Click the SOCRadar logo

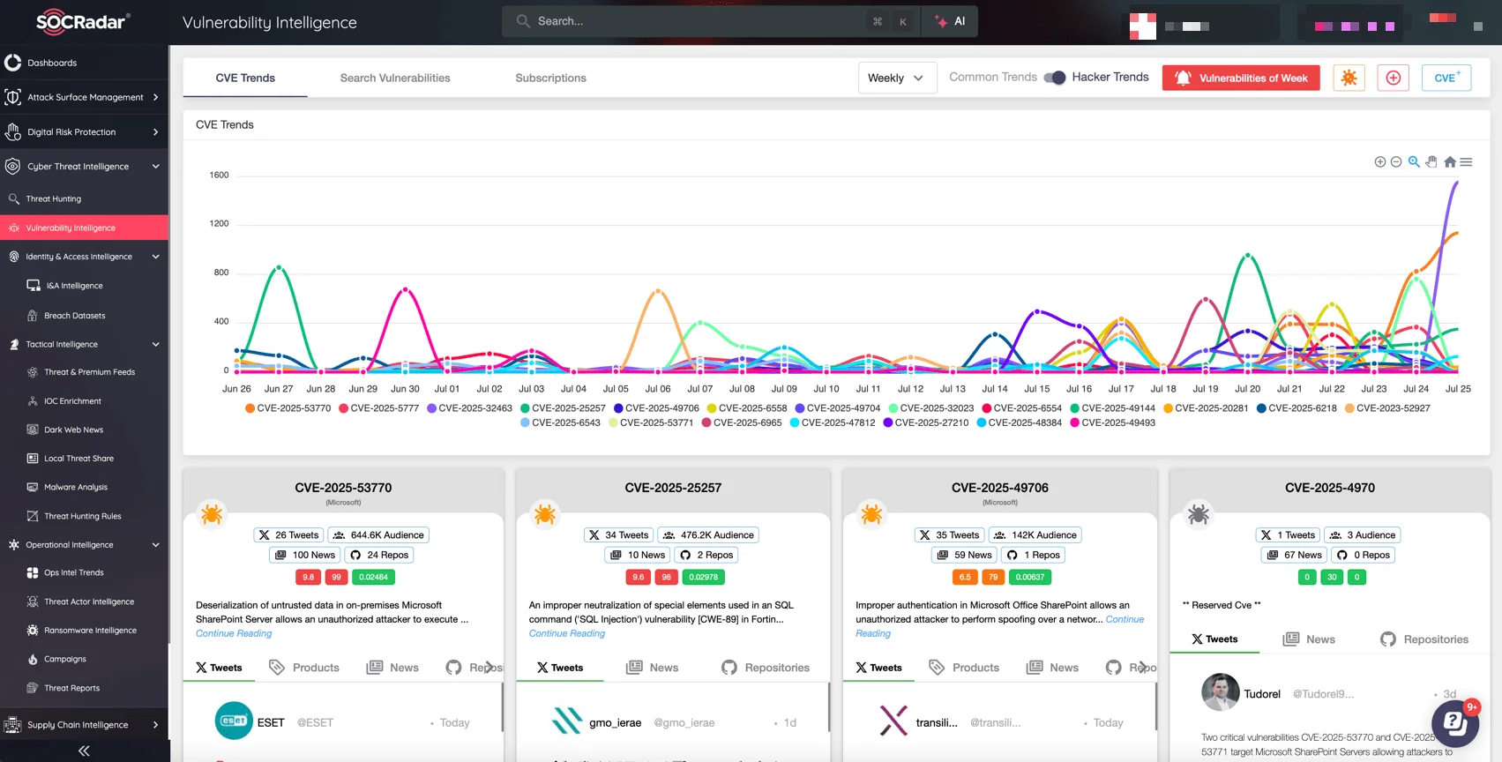tap(83, 22)
